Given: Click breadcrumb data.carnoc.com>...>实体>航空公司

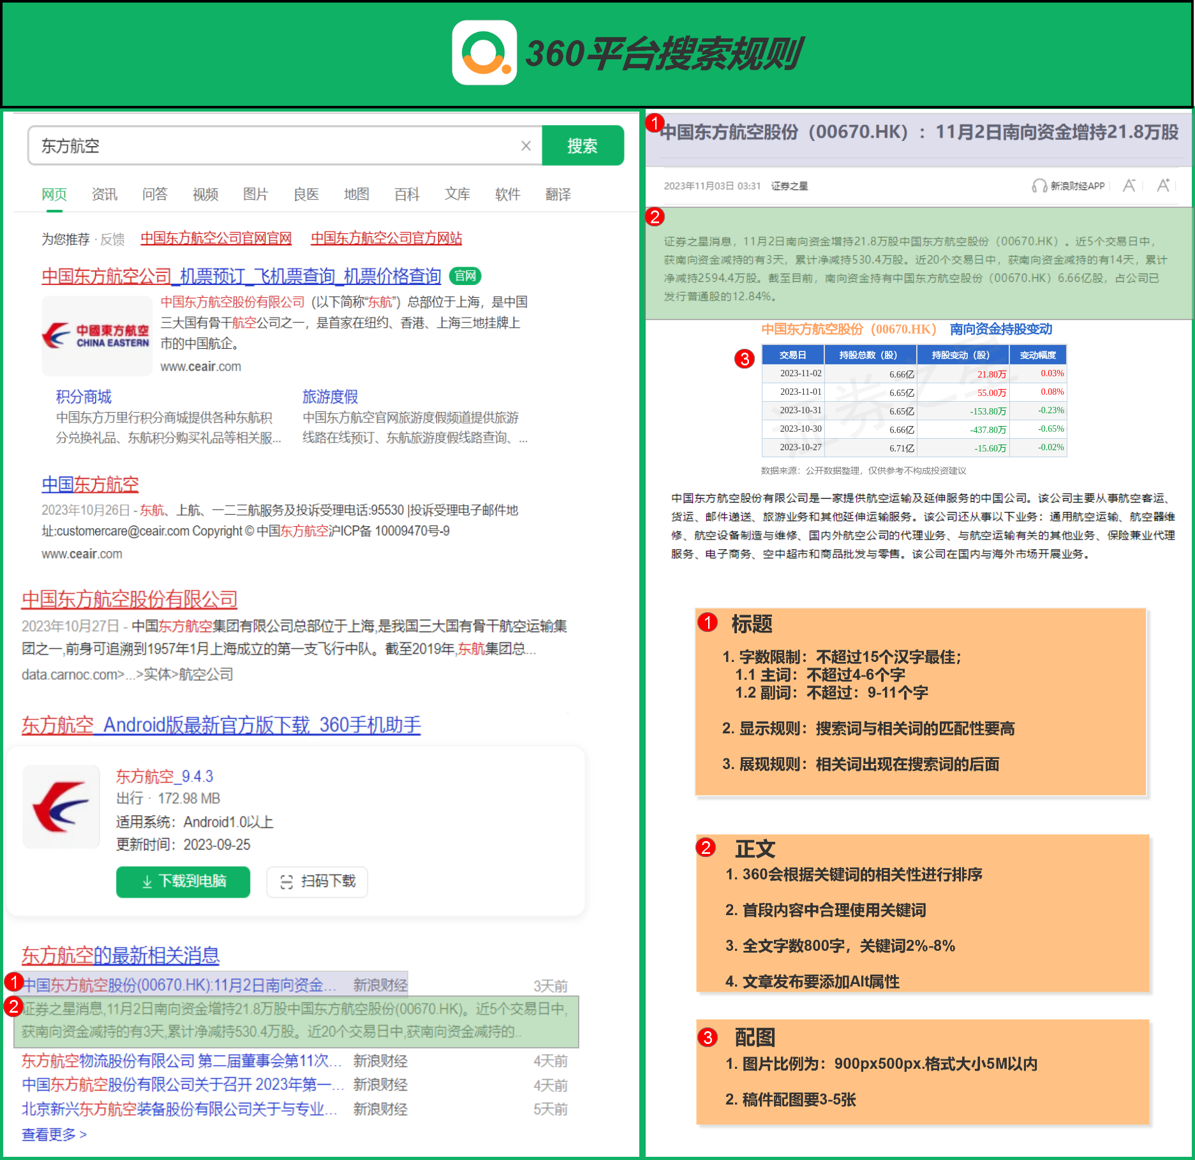Looking at the screenshot, I should tap(127, 674).
